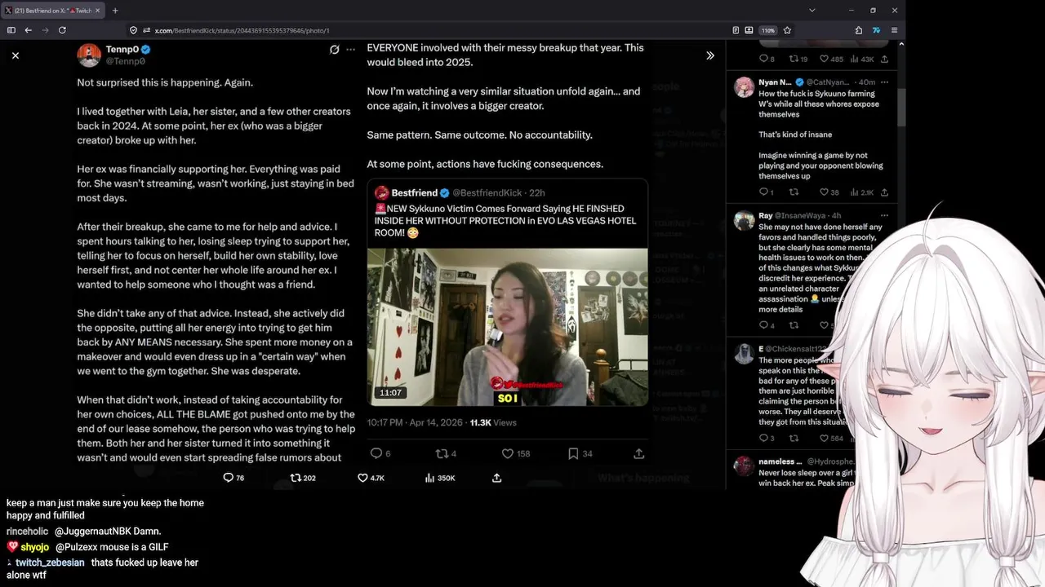Repost Nyan N's reply

(x=794, y=192)
